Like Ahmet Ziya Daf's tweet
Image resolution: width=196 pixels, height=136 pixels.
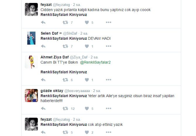click(87, 80)
